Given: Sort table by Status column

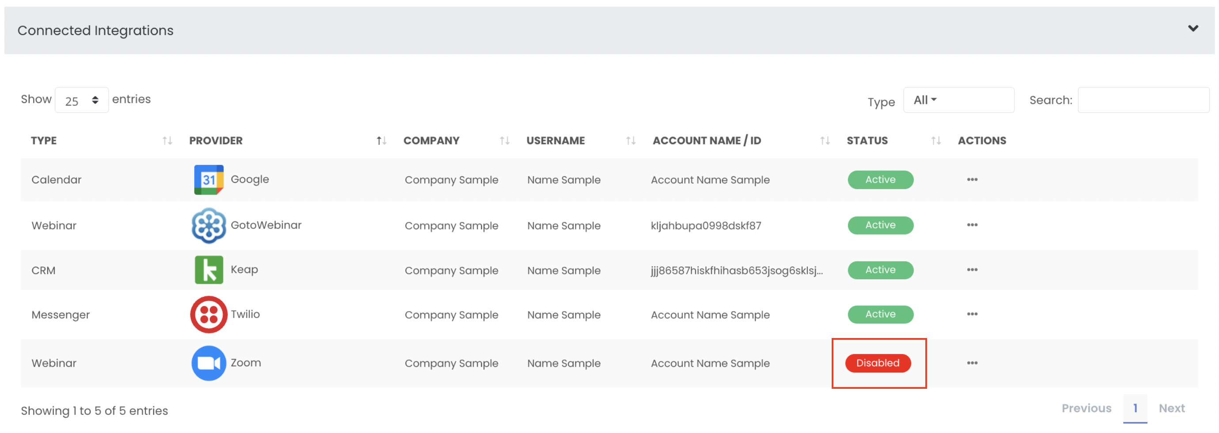Looking at the screenshot, I should click(935, 141).
